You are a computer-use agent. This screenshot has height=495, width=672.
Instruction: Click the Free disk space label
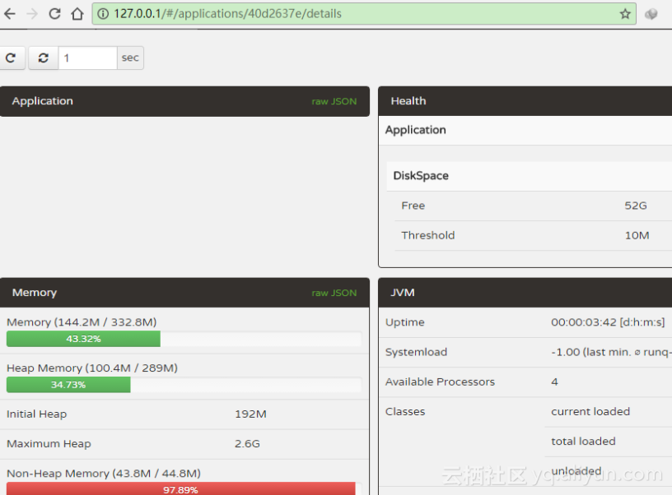tap(413, 206)
